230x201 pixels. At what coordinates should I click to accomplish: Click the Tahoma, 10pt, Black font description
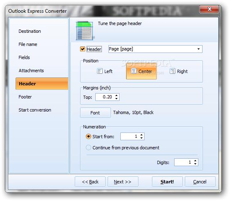pyautogui.click(x=133, y=112)
